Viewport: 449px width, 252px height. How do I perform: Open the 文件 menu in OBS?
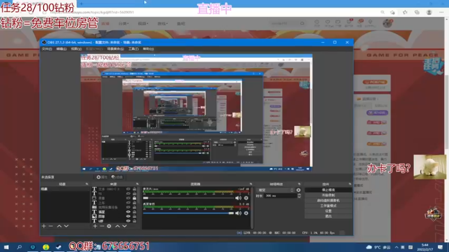[47, 49]
